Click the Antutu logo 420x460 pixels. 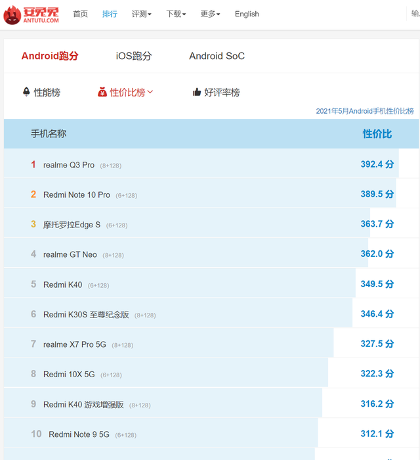[31, 14]
